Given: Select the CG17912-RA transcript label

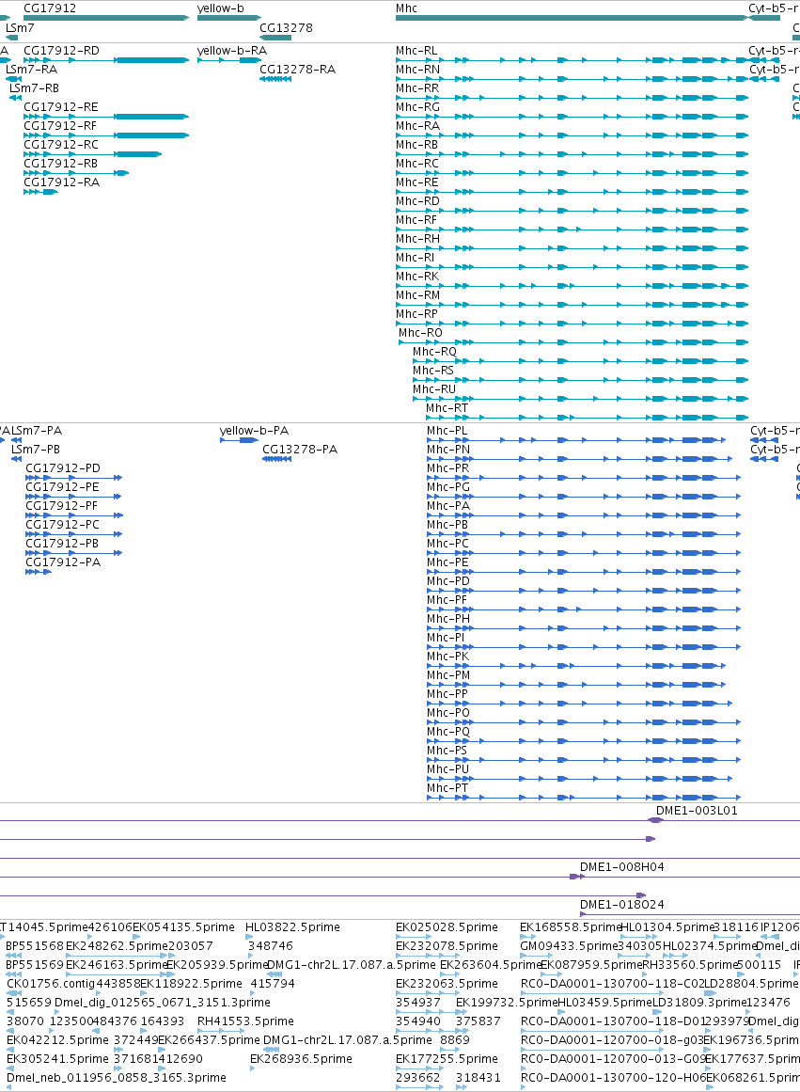Looking at the screenshot, I should coord(62,182).
